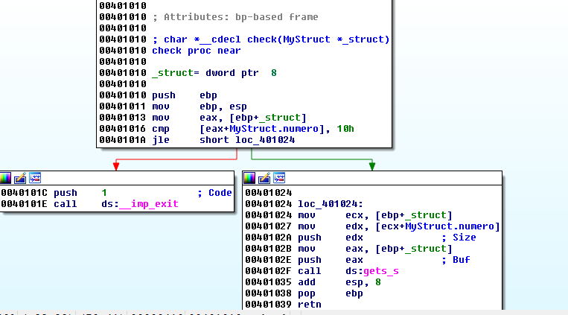Image resolution: width=568 pixels, height=315 pixels.
Task: Click the edit pencil icon on exit node
Action: 20,178
